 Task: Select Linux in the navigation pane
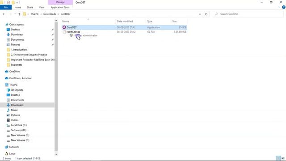pyautogui.click(x=12, y=154)
